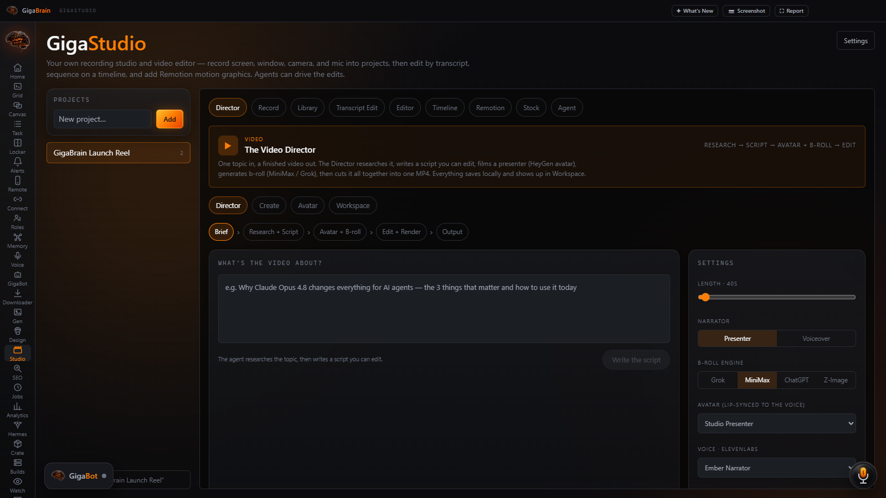This screenshot has height=498, width=886.
Task: Go to Avatar + B-roll step
Action: (340, 232)
